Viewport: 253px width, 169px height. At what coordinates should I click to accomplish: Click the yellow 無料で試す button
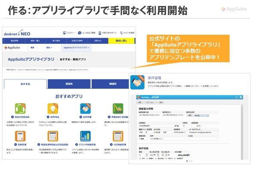(x=121, y=41)
